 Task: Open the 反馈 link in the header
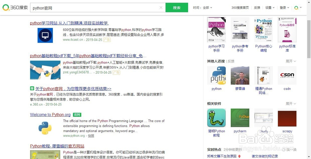(257, 8)
